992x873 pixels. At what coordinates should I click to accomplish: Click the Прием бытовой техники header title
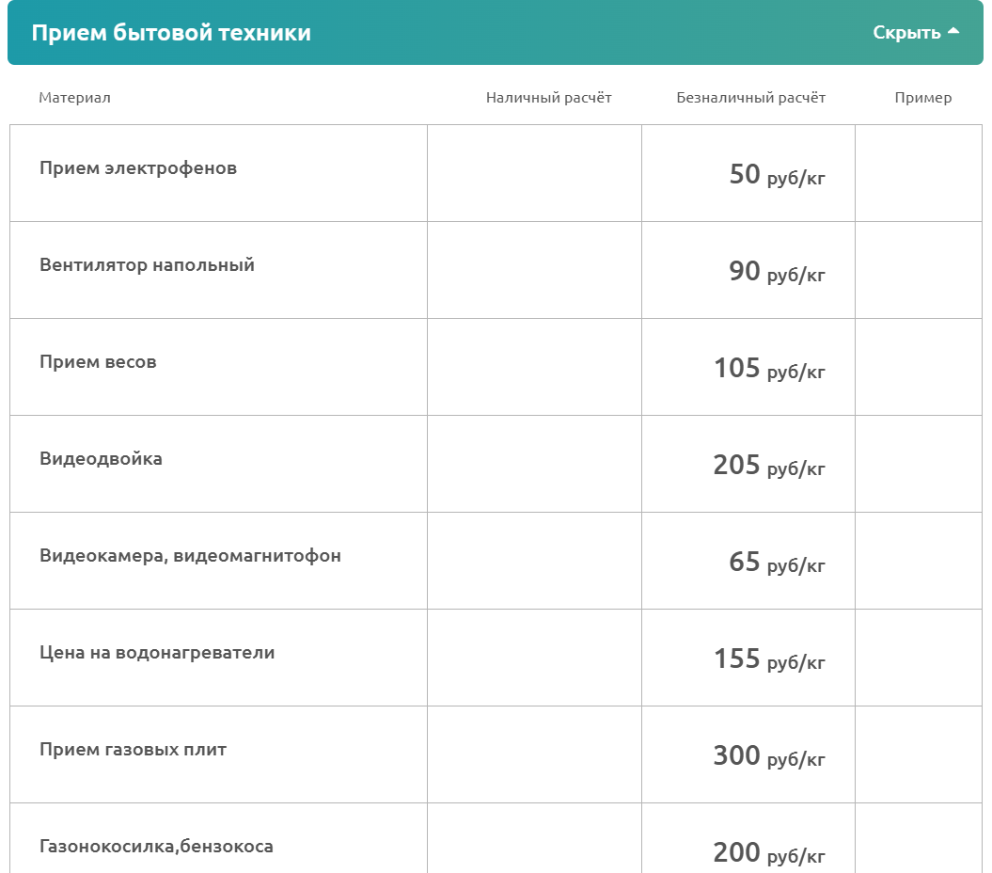[171, 33]
